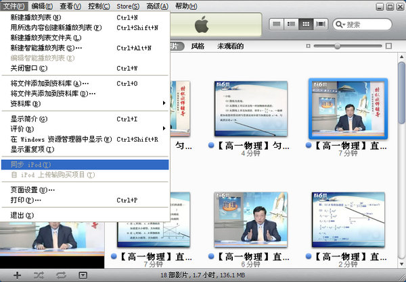The width and height of the screenshot is (406, 282).
Task: Select the 2分钟 formula video thumbnail
Action: pyautogui.click(x=348, y=219)
